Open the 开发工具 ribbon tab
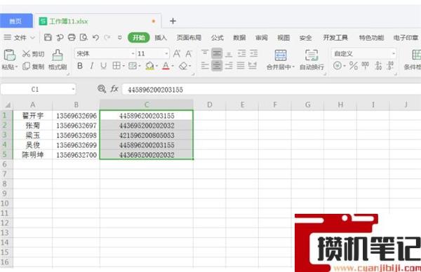Screen dimensions: 421x272 335,38
